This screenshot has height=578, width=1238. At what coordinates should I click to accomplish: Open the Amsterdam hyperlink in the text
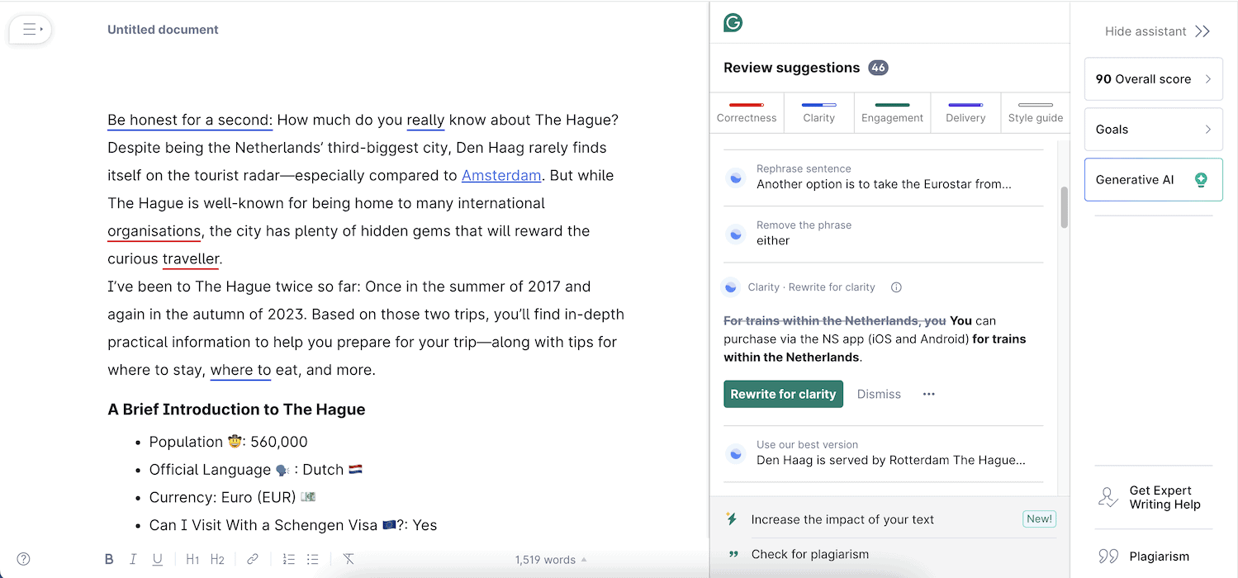click(x=501, y=176)
